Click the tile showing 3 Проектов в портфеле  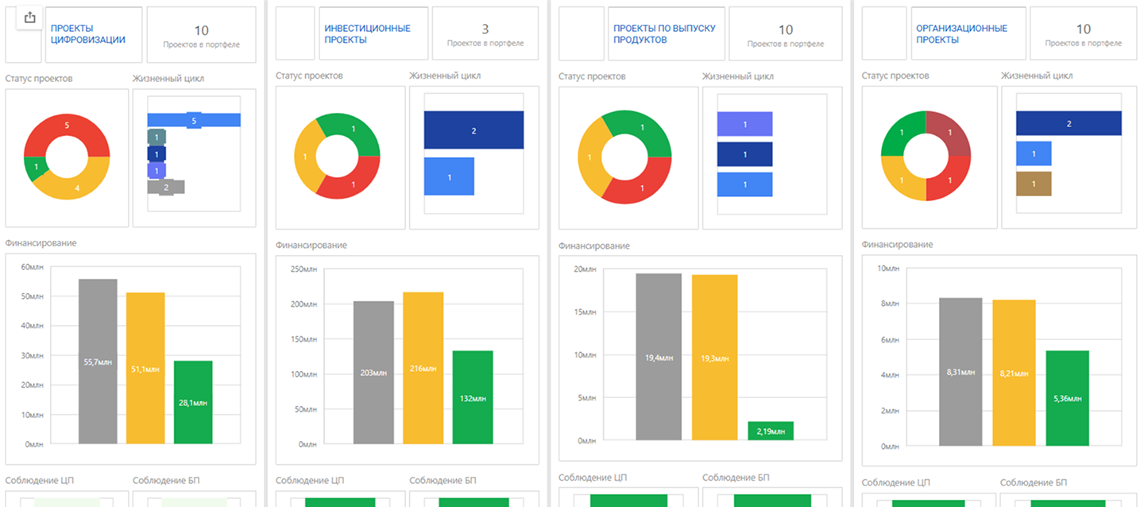485,34
